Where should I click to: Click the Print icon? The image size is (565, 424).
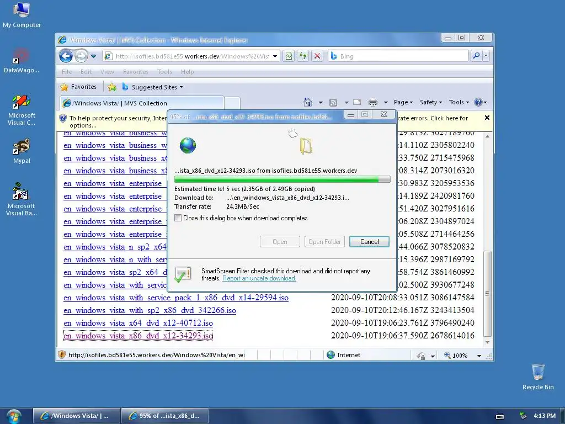373,102
